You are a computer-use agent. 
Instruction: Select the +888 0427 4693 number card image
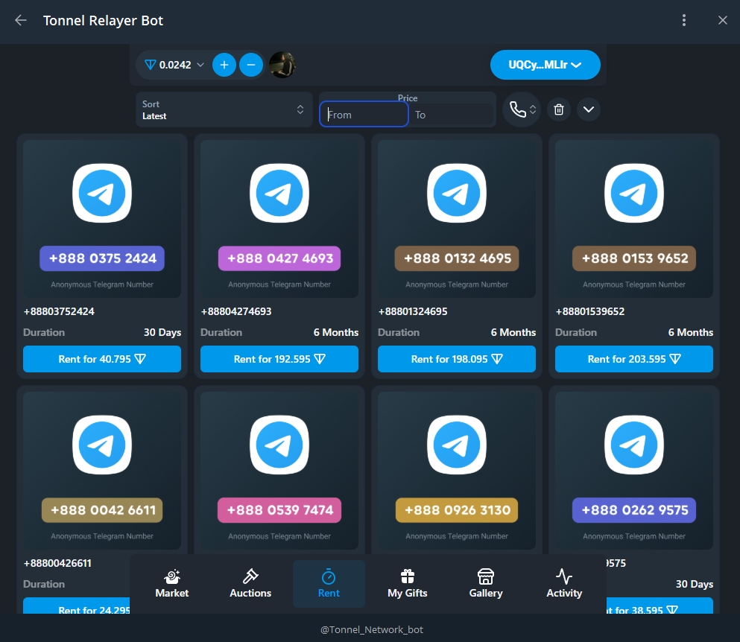pos(279,219)
